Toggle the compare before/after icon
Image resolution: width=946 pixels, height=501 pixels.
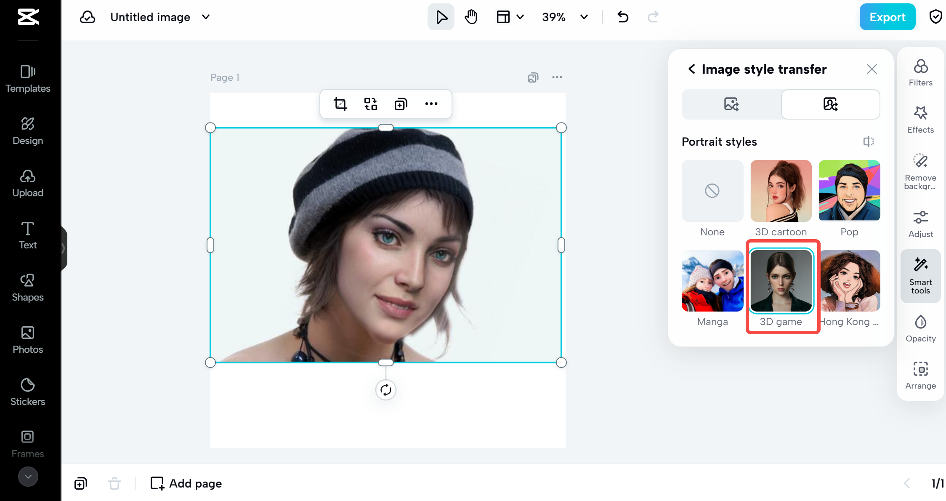tap(868, 141)
